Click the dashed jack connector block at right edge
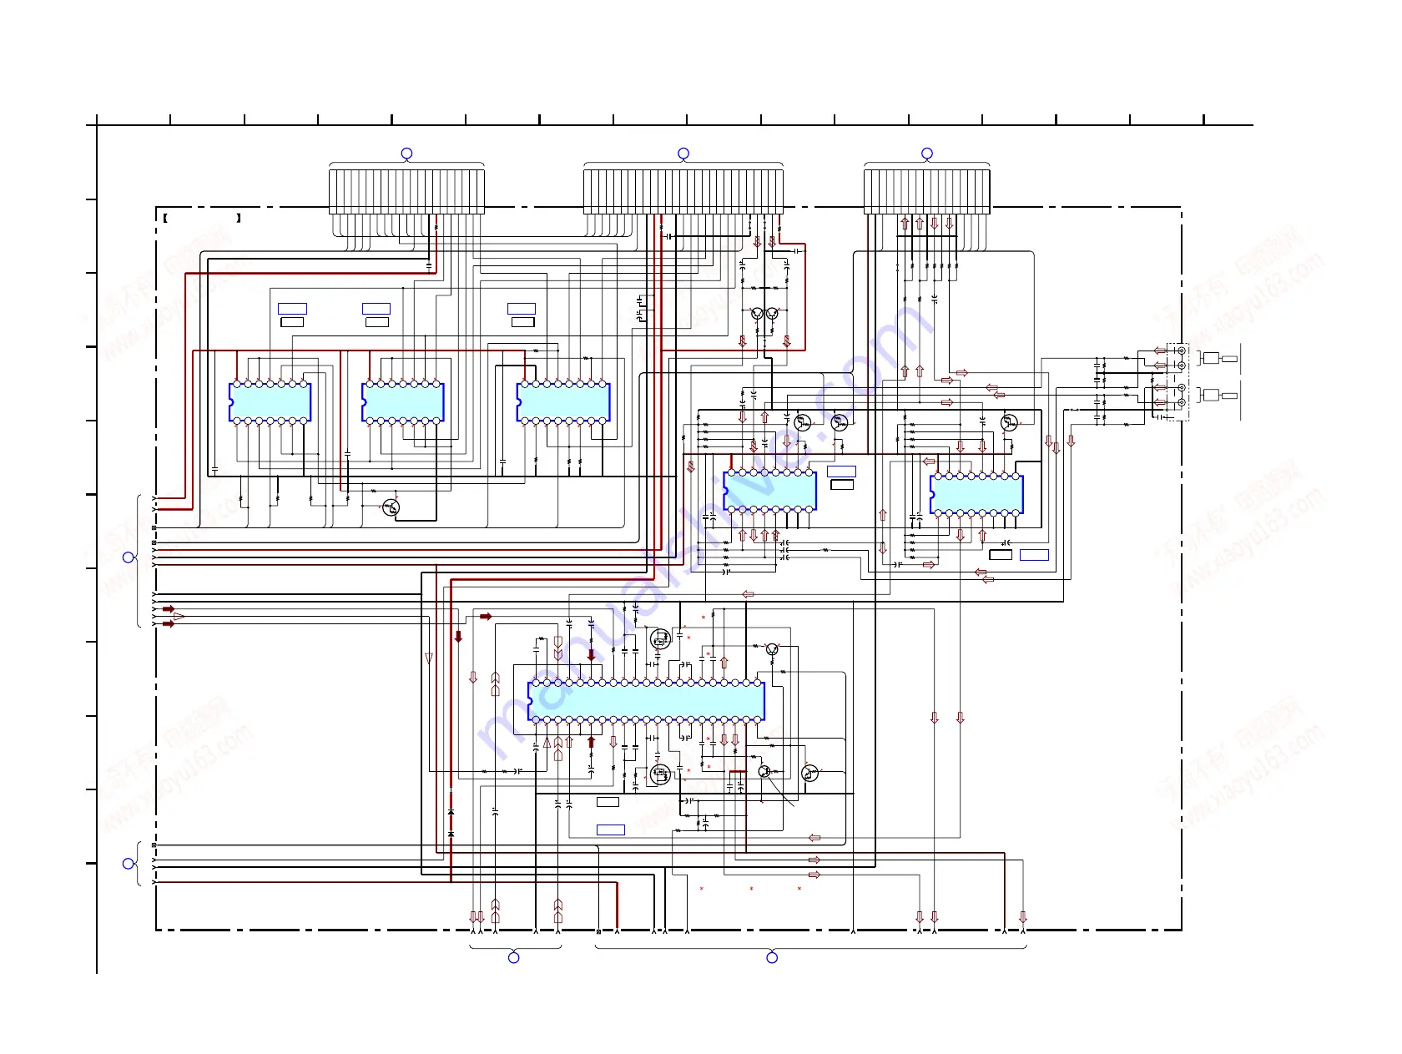Screen dimensions: 1402x1054 pyautogui.click(x=1178, y=381)
